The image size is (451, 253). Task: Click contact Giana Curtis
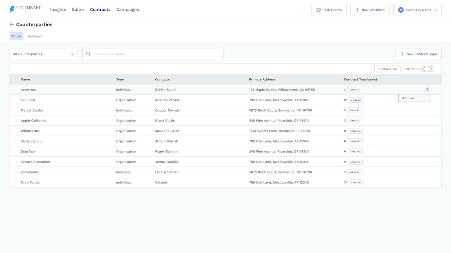click(165, 121)
